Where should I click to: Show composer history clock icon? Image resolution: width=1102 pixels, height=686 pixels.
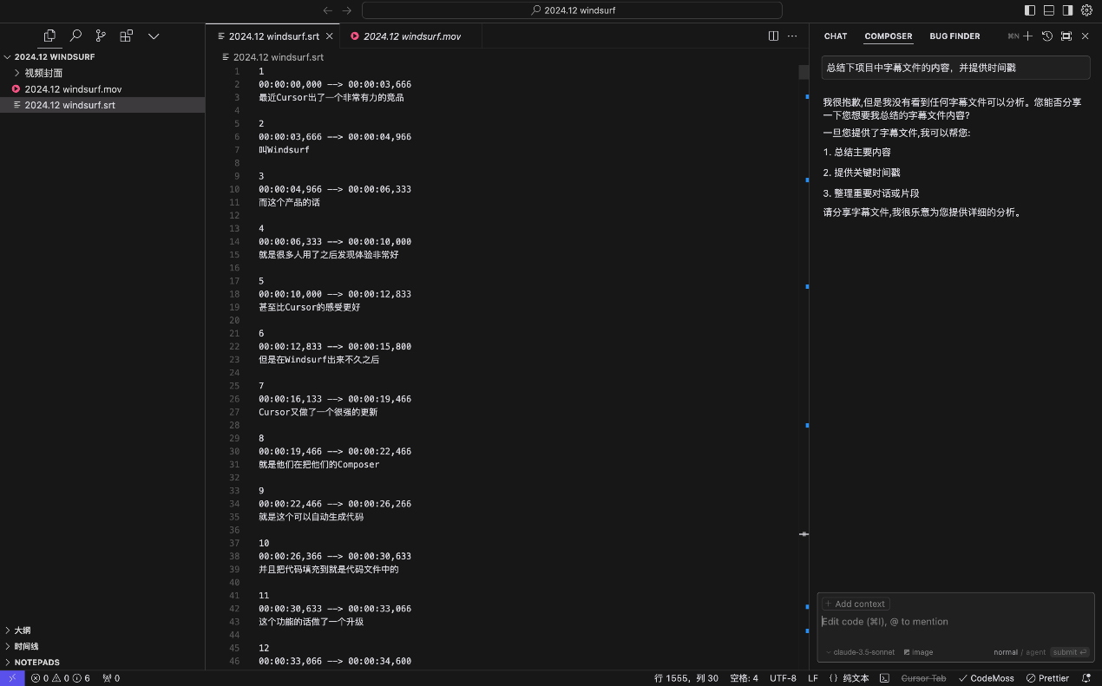1047,36
